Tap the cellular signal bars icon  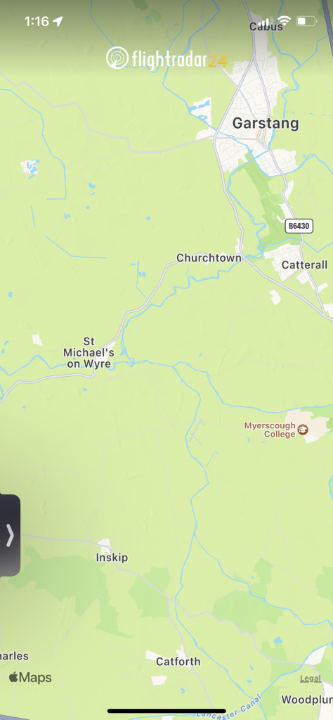[x=265, y=22]
